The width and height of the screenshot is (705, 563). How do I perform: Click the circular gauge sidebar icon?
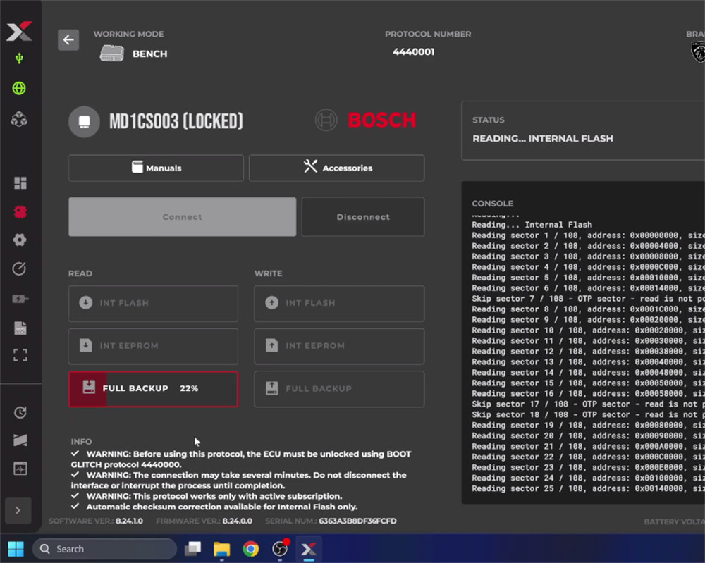[19, 268]
